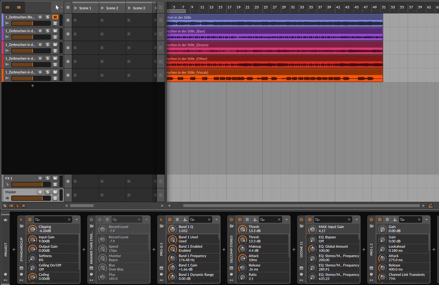Click the orange X icon below Master track
Image resolution: width=439 pixels, height=285 pixels.
[x=23, y=206]
